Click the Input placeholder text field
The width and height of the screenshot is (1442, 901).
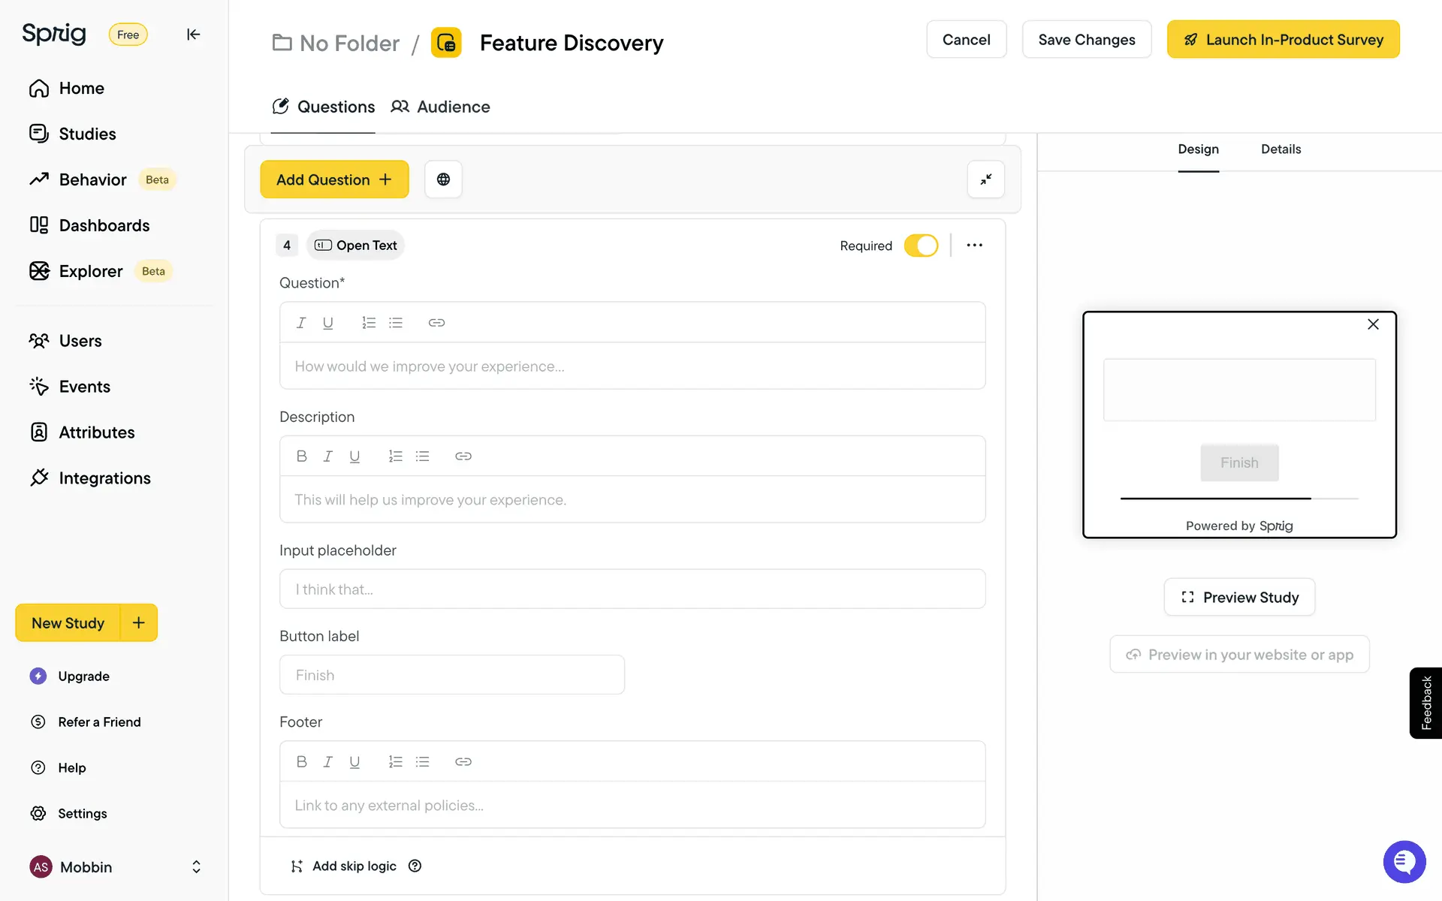click(632, 589)
